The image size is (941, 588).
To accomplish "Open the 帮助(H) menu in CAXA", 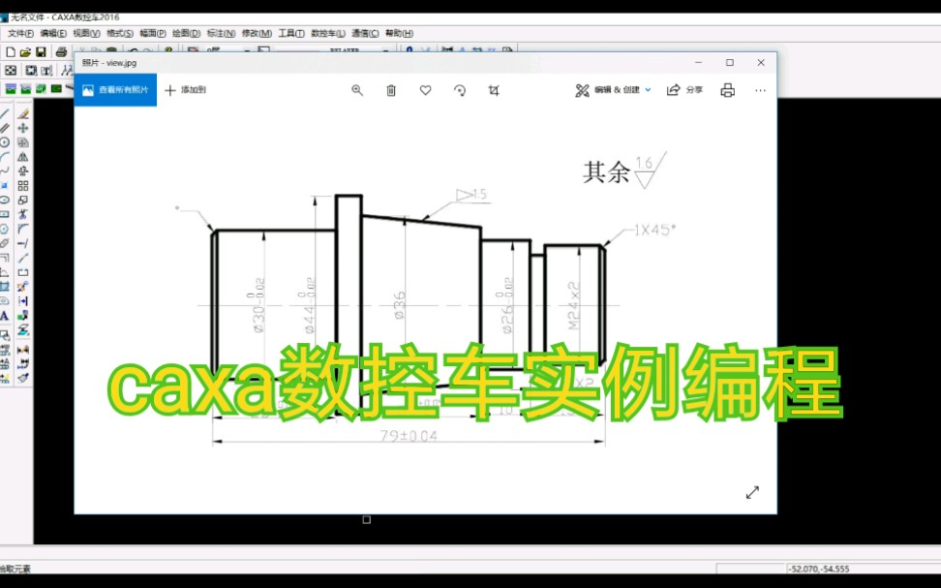I will click(x=399, y=33).
